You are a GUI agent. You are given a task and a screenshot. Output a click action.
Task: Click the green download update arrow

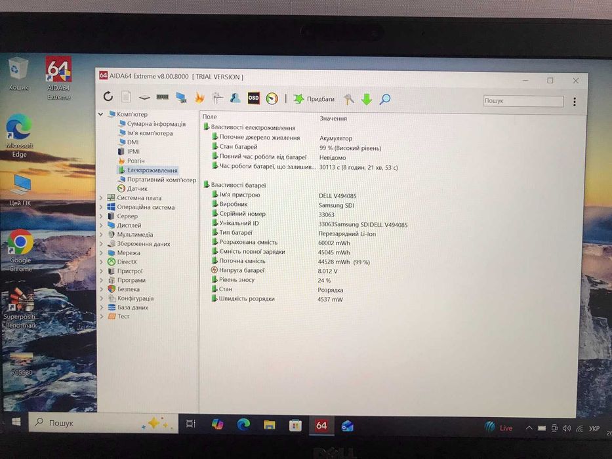click(367, 99)
